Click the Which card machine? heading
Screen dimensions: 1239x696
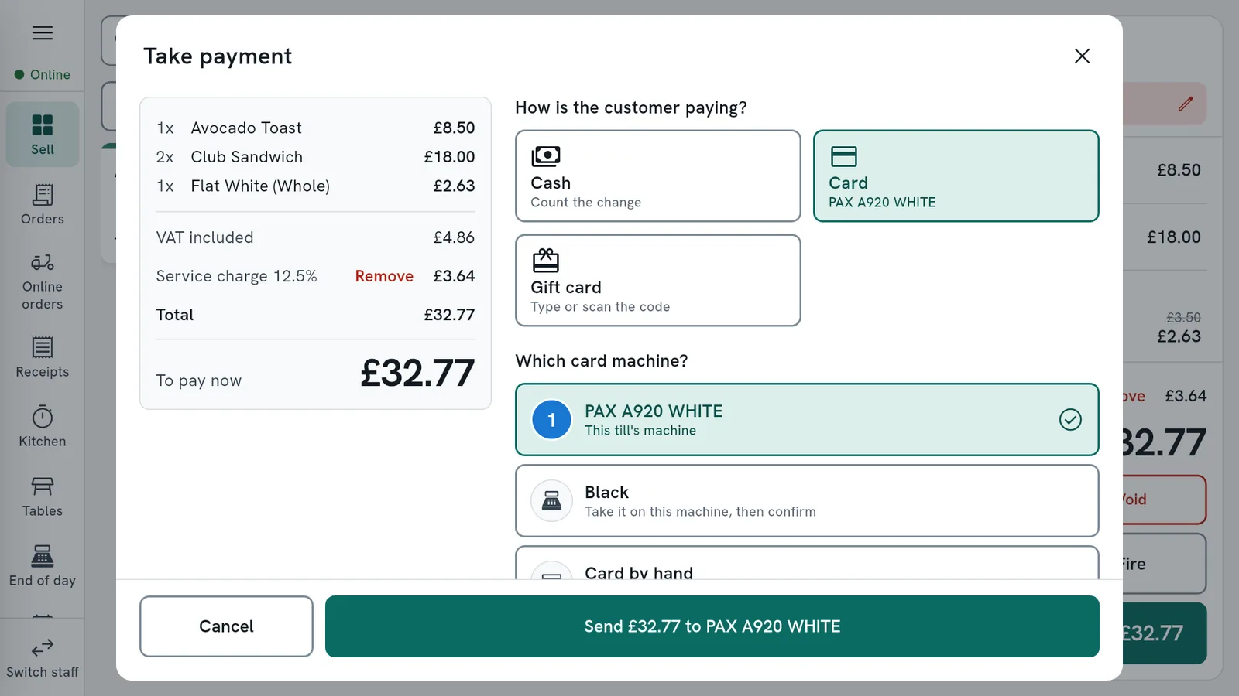[x=602, y=361]
